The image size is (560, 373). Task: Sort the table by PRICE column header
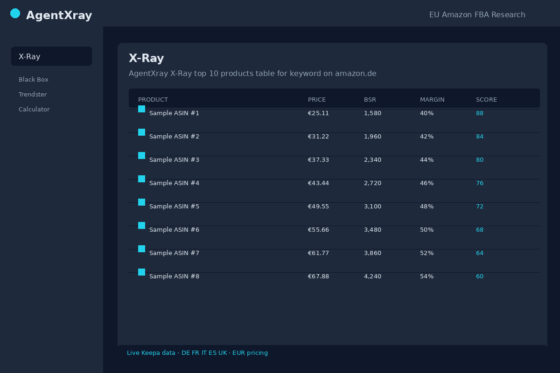(317, 100)
